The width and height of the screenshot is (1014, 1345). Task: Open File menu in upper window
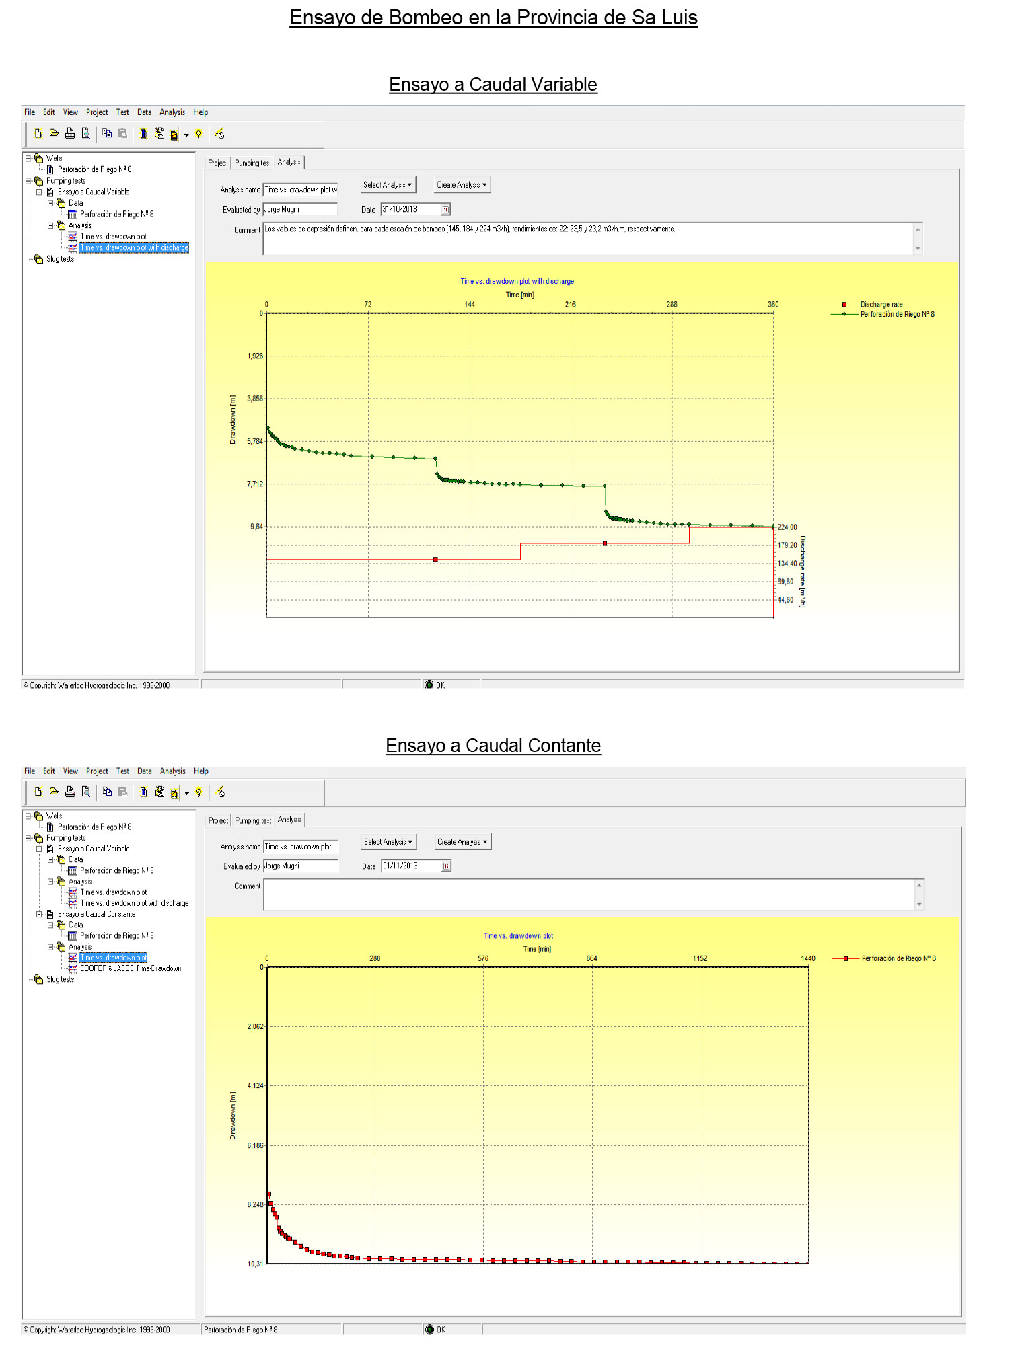(30, 112)
